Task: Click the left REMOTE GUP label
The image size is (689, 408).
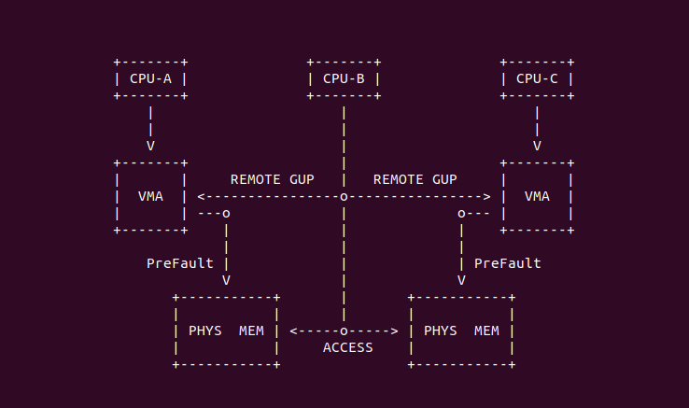Action: click(272, 179)
